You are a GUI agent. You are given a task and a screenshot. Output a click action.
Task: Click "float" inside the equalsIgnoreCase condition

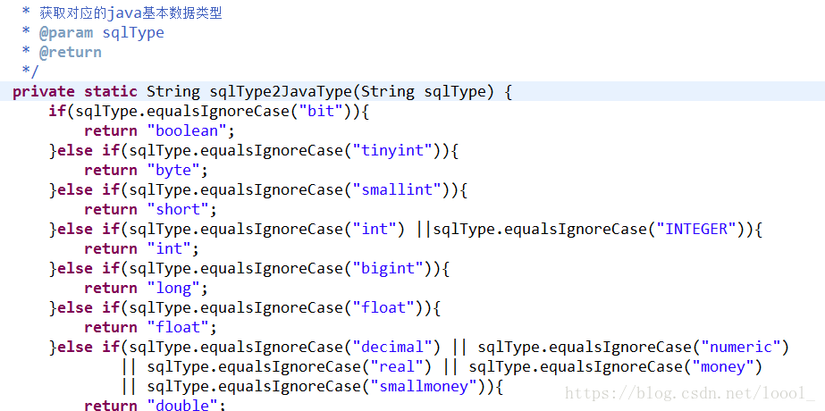pyautogui.click(x=383, y=307)
